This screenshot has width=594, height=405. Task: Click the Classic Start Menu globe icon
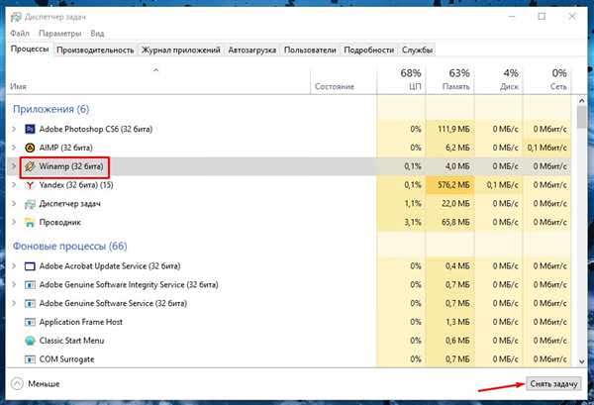[x=30, y=341]
